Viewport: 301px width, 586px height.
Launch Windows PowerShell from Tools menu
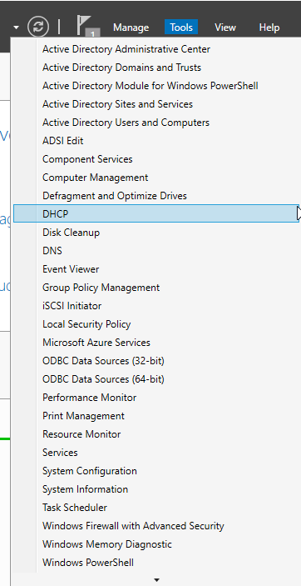pyautogui.click(x=156, y=563)
